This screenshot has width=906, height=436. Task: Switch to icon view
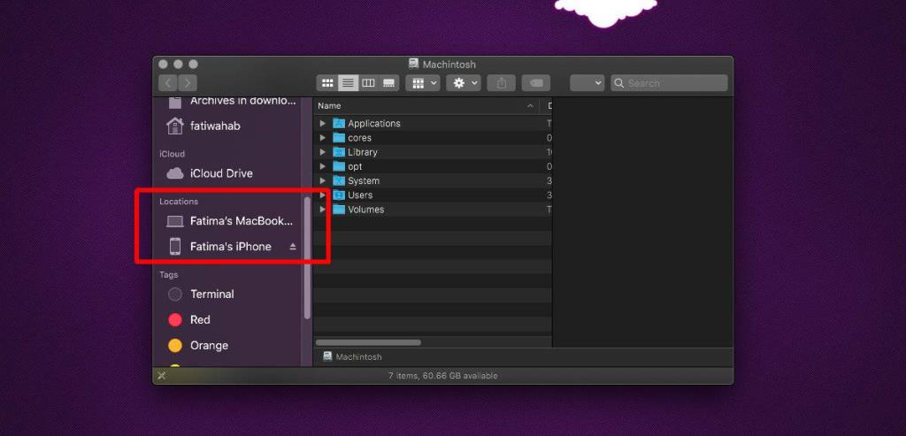(x=327, y=83)
